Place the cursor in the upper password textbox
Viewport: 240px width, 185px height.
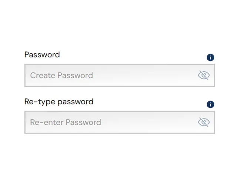pos(120,75)
